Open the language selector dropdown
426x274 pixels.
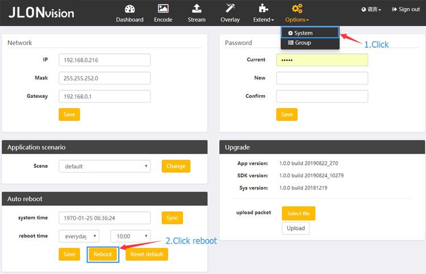pos(371,10)
